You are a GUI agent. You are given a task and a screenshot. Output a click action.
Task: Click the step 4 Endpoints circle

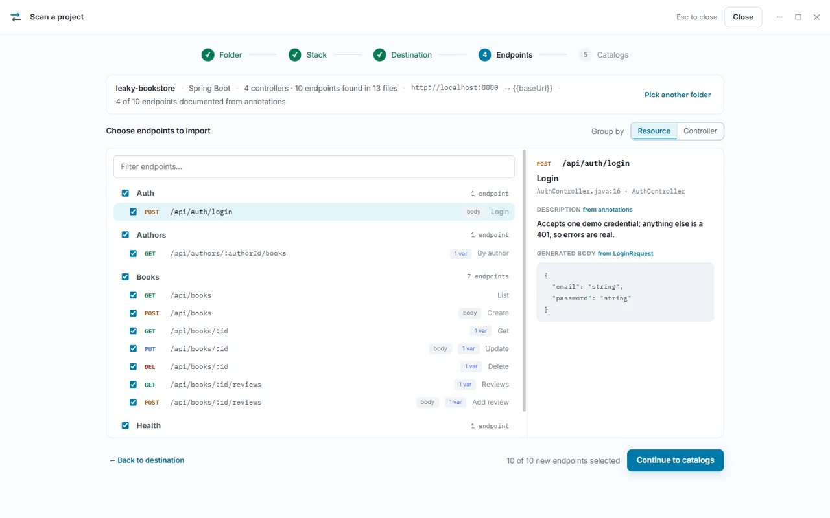pos(484,55)
